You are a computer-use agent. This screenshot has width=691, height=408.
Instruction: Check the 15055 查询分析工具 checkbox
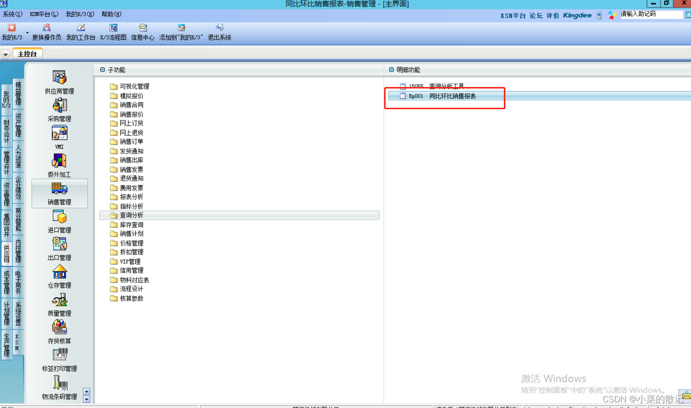[x=403, y=86]
